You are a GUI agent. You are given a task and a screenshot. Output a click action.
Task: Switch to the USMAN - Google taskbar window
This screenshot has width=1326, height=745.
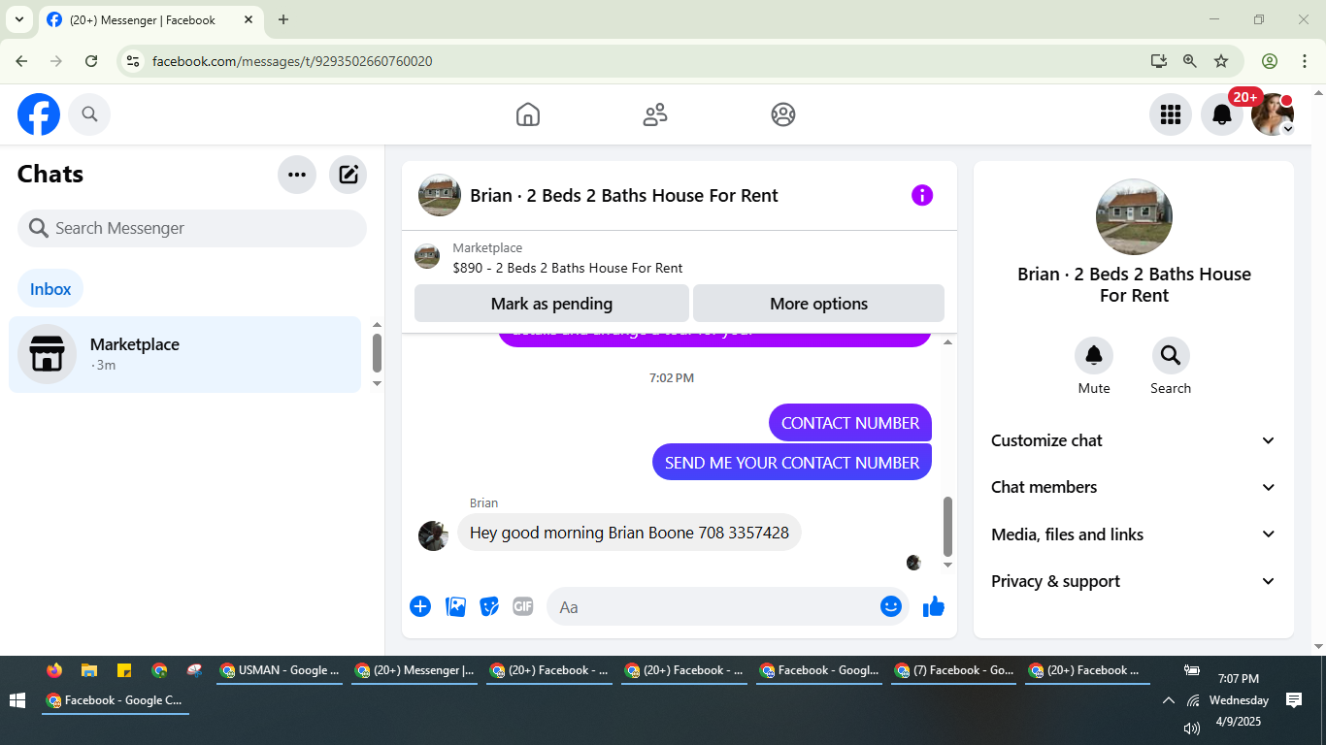pyautogui.click(x=280, y=670)
